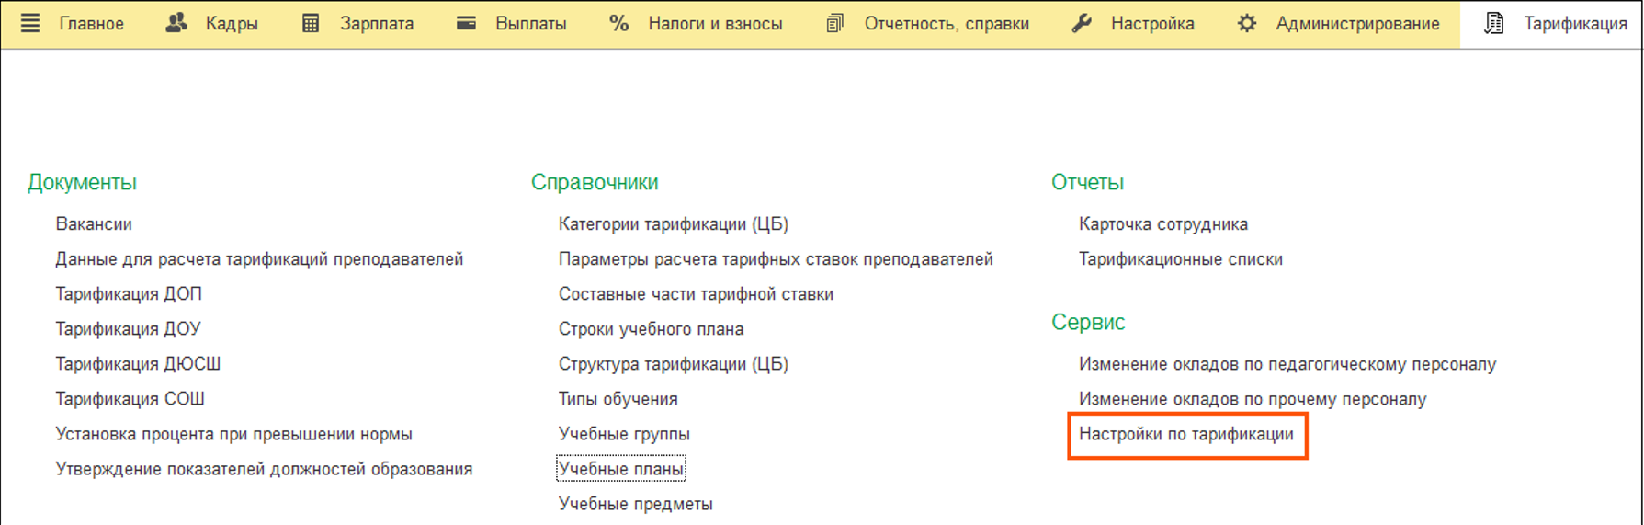This screenshot has height=525, width=1644.
Task: Click the calculator icon for Зарплата
Action: coord(311,23)
